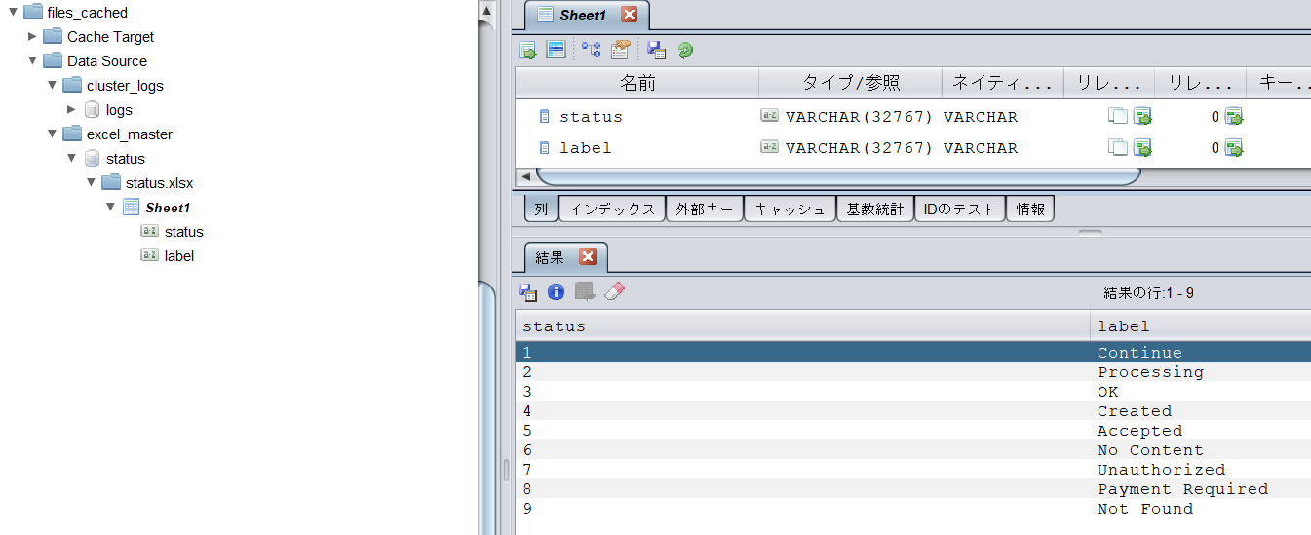The width and height of the screenshot is (1311, 535).
Task: Open the 基数統計 tab
Action: click(874, 209)
